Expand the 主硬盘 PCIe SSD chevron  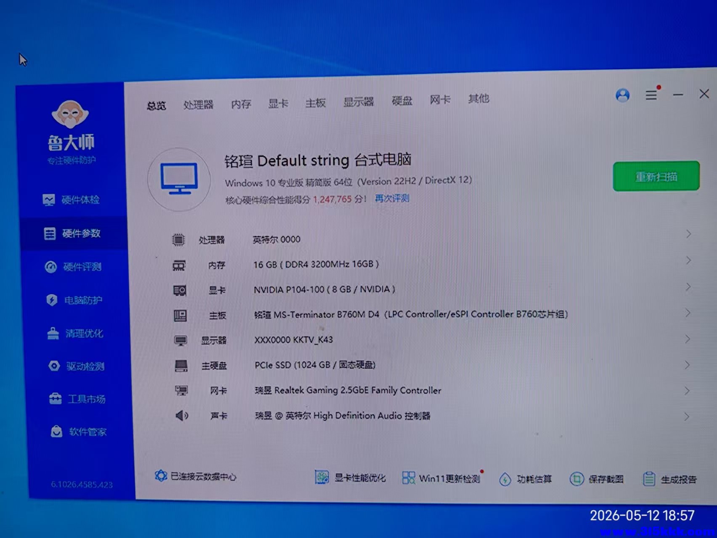(x=687, y=365)
